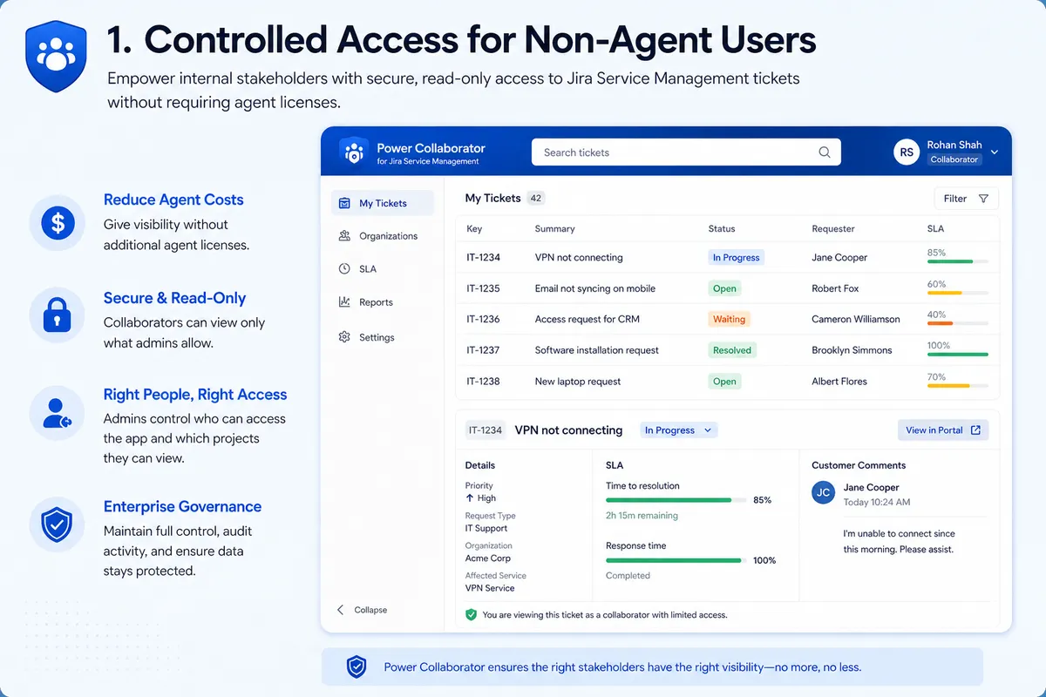The width and height of the screenshot is (1046, 697).
Task: Click the Enterprise Governance shield icon
Action: coord(58,524)
